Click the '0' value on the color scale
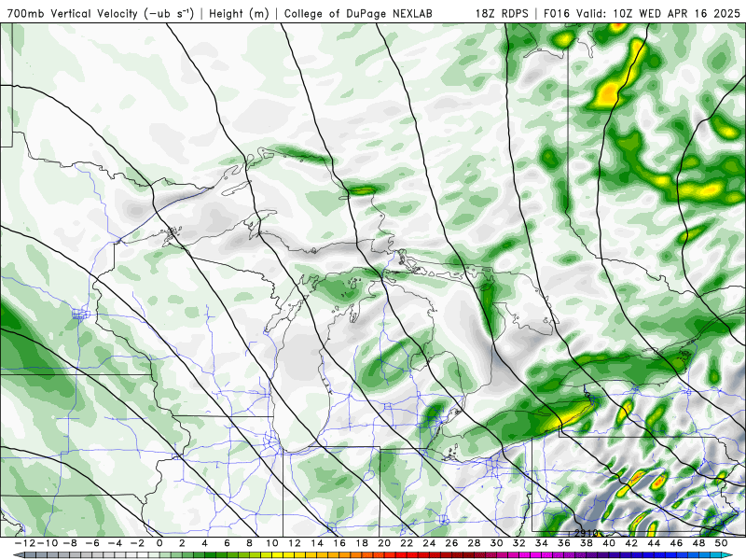This screenshot has width=746, height=560. [x=159, y=543]
